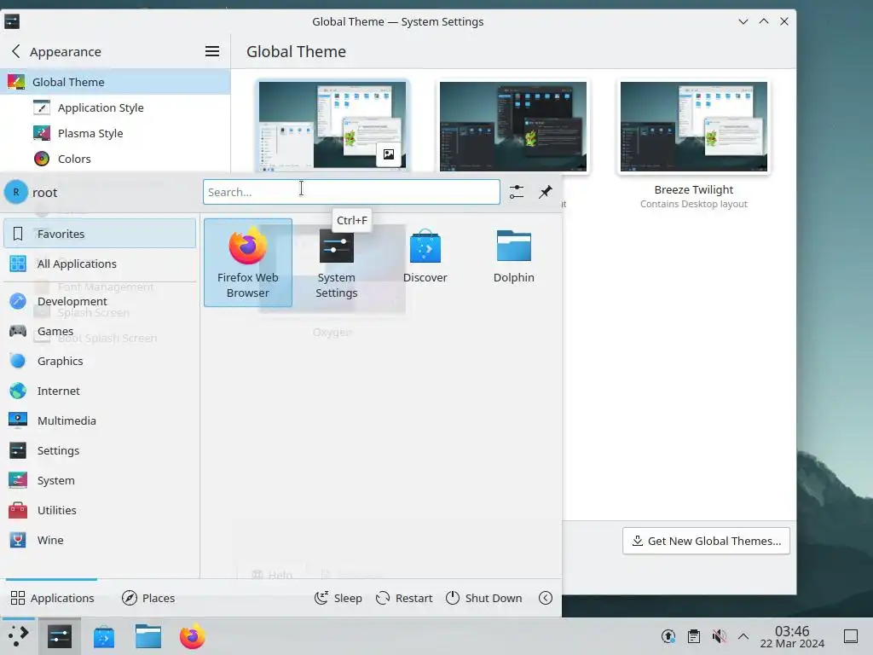Go back from Appearance in System Settings
The height and width of the screenshot is (655, 873).
[x=15, y=51]
